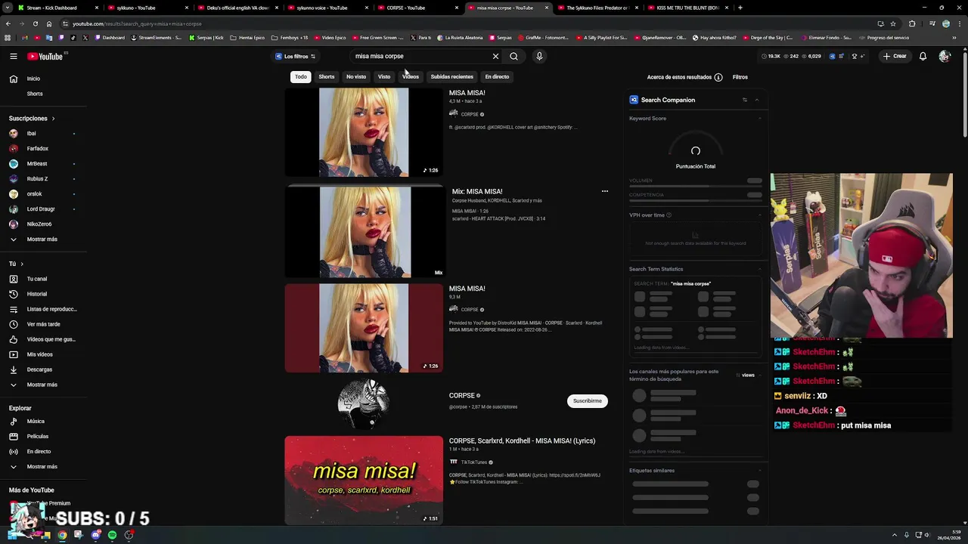Collapse the Search Companion panel
Viewport: 968px width, 544px height.
tap(756, 100)
